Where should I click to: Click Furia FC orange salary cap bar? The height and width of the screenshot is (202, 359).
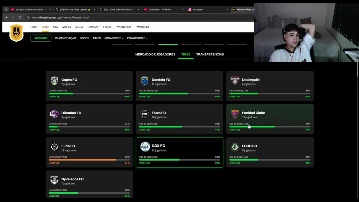point(89,160)
